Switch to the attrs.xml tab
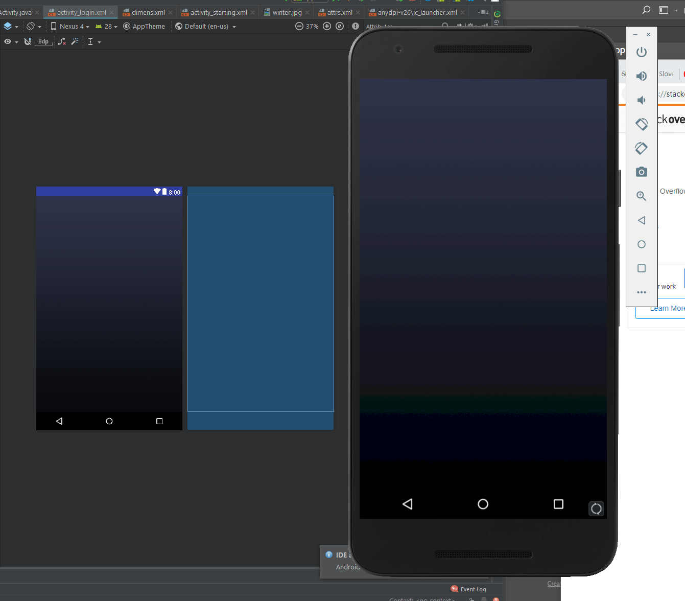Image resolution: width=685 pixels, height=601 pixels. click(x=339, y=12)
